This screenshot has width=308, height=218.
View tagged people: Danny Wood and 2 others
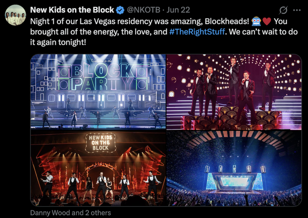coord(70,213)
